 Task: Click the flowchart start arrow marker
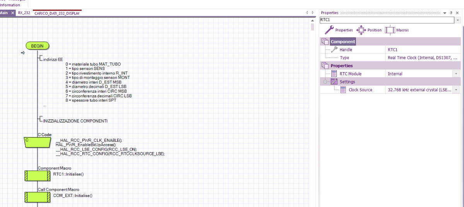(23, 53)
